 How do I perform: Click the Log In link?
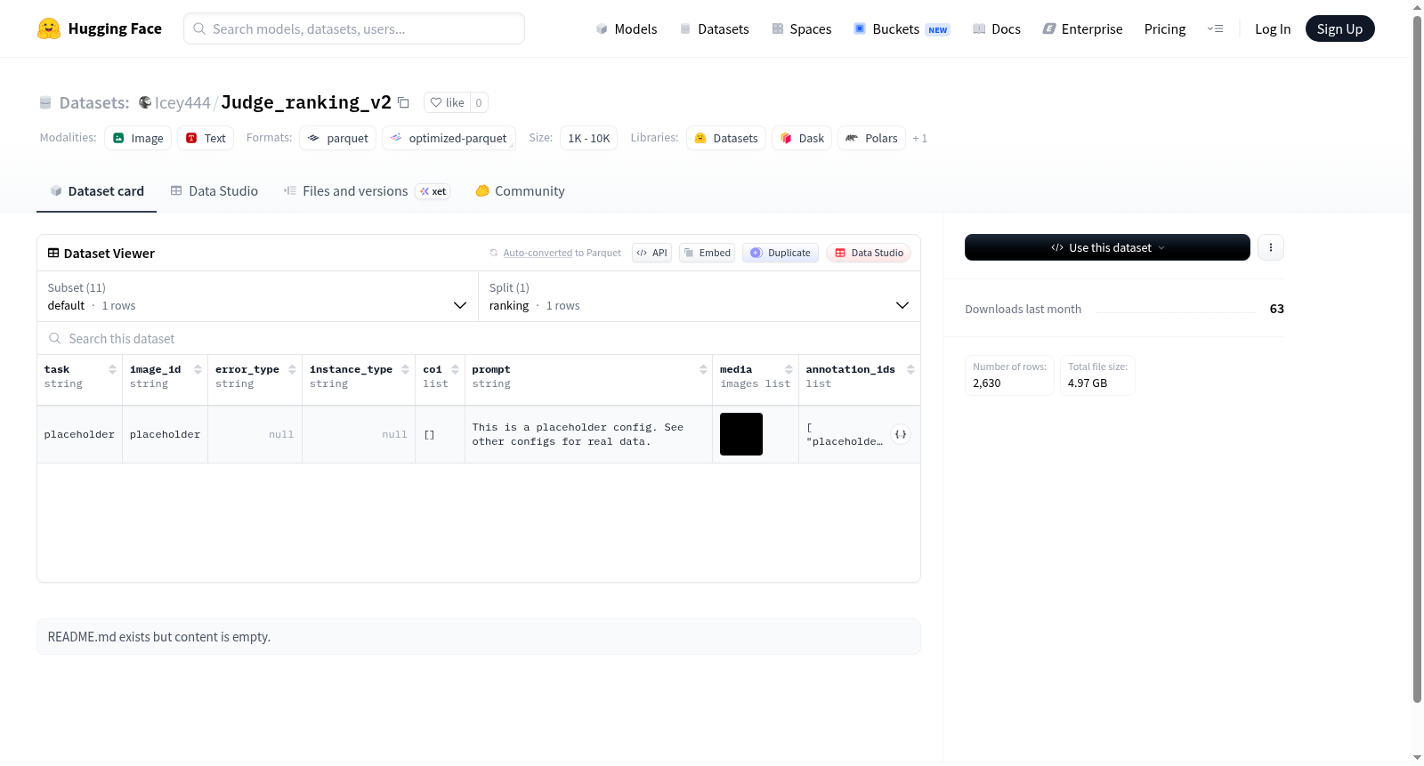point(1273,28)
